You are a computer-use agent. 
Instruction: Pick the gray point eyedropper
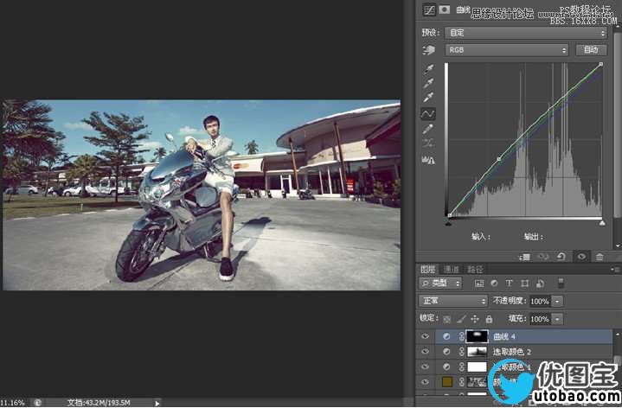coord(428,83)
